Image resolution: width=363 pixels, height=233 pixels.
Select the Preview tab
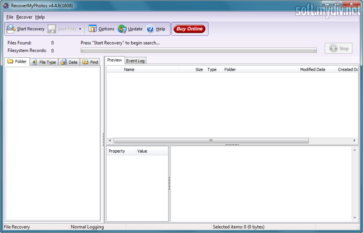[115, 60]
